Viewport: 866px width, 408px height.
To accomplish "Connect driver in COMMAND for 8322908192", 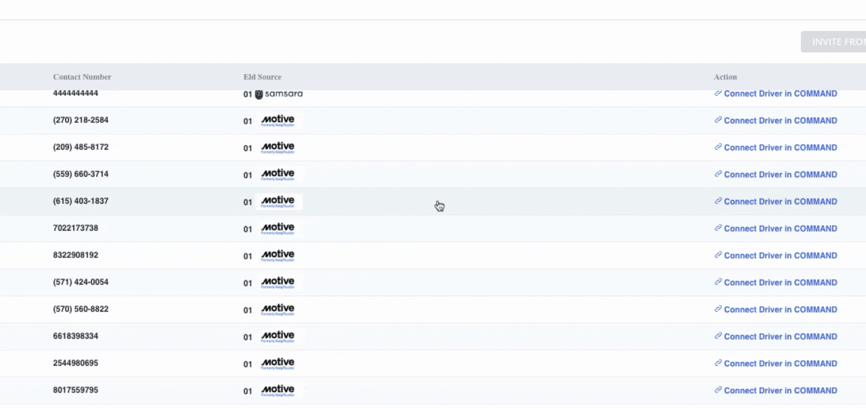I will [776, 255].
